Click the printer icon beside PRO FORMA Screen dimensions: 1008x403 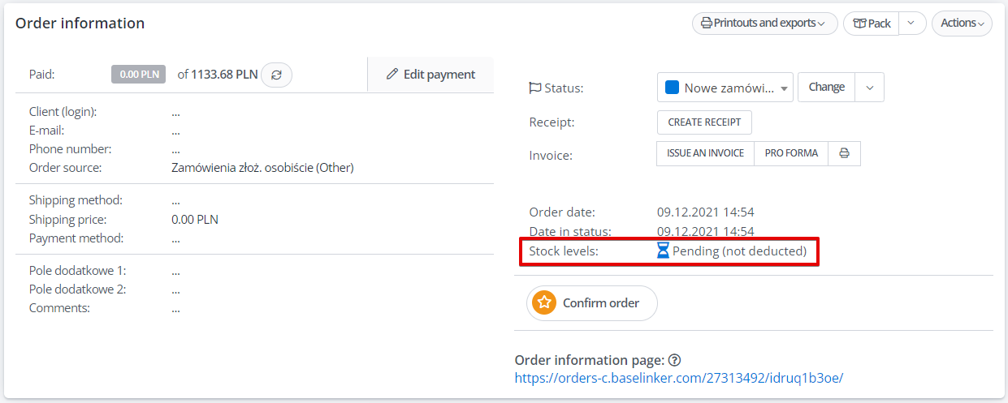click(x=844, y=153)
